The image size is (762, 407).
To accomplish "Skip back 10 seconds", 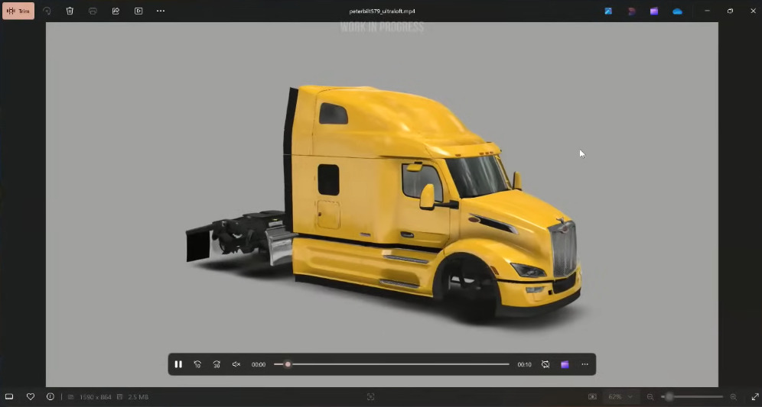I will [197, 364].
